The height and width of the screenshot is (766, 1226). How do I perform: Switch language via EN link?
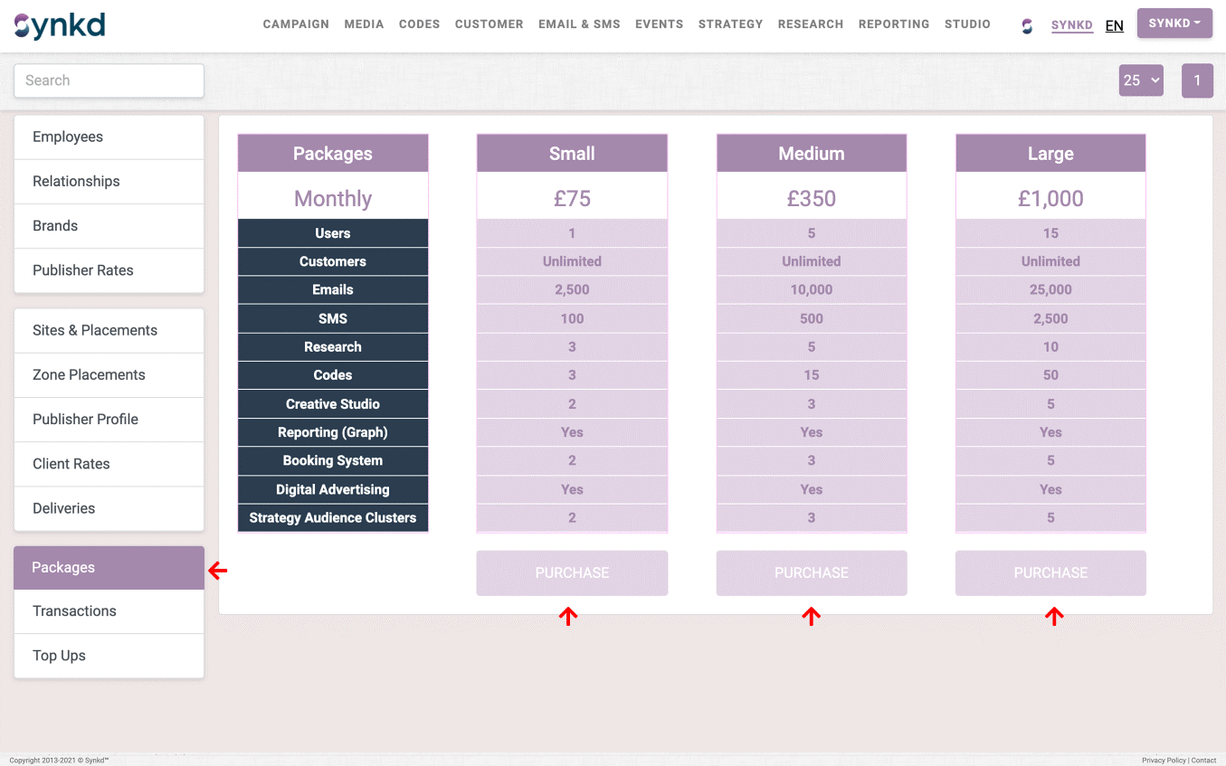click(x=1114, y=25)
